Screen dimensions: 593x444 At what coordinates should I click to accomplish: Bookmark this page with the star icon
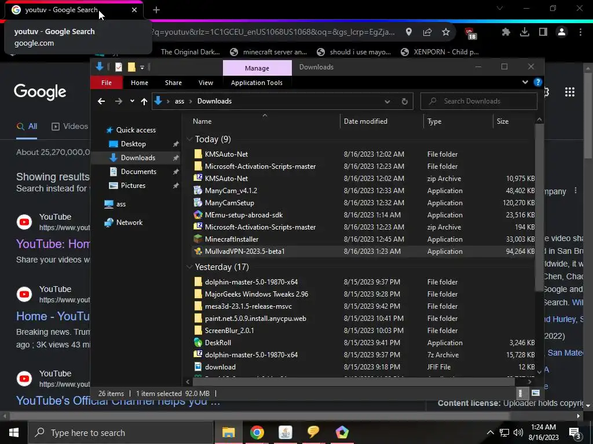tap(446, 32)
